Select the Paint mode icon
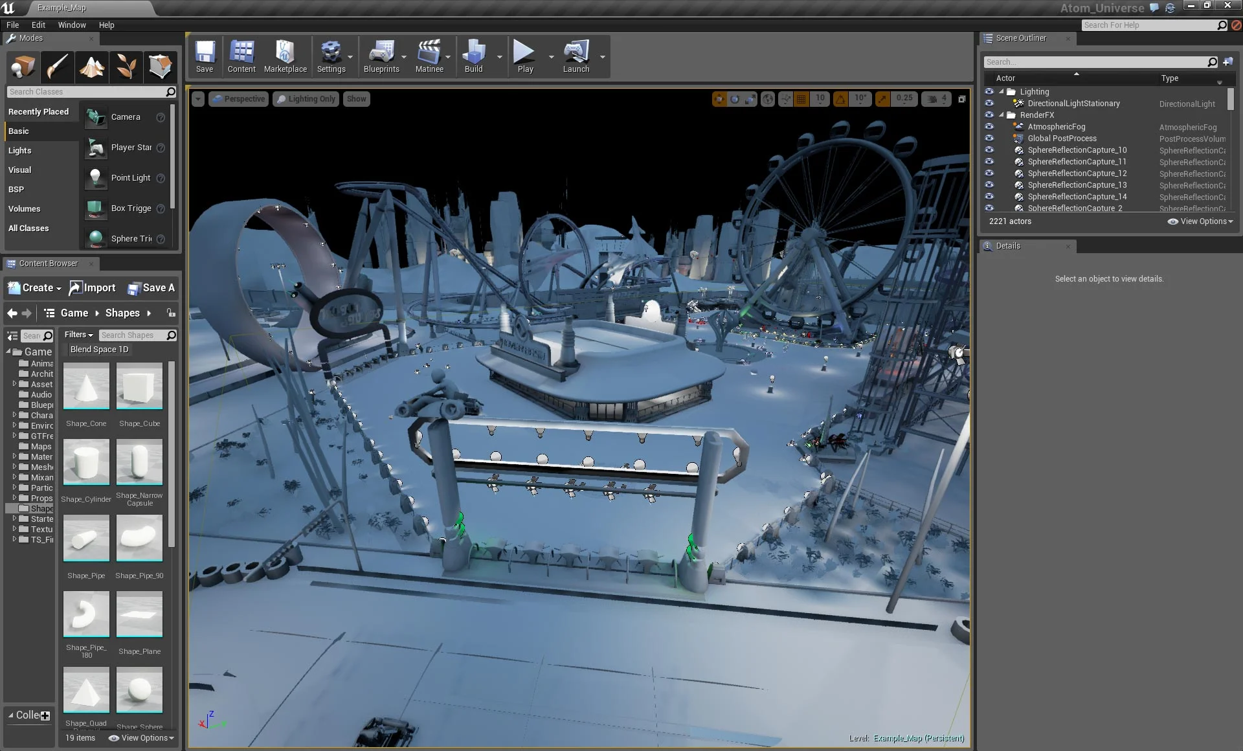 pos(57,67)
